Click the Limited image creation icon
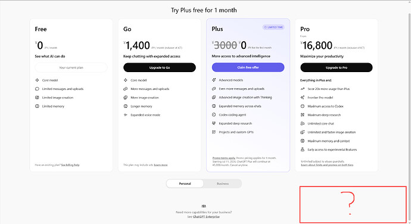The height and width of the screenshot is (224, 411). coord(37,98)
